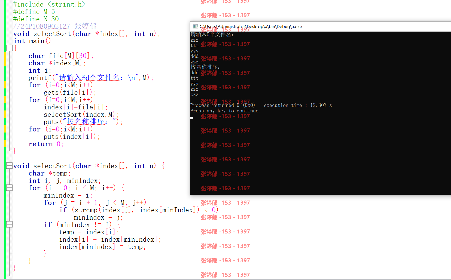Click the 'minIndex = j;' statement

[x=98, y=217]
